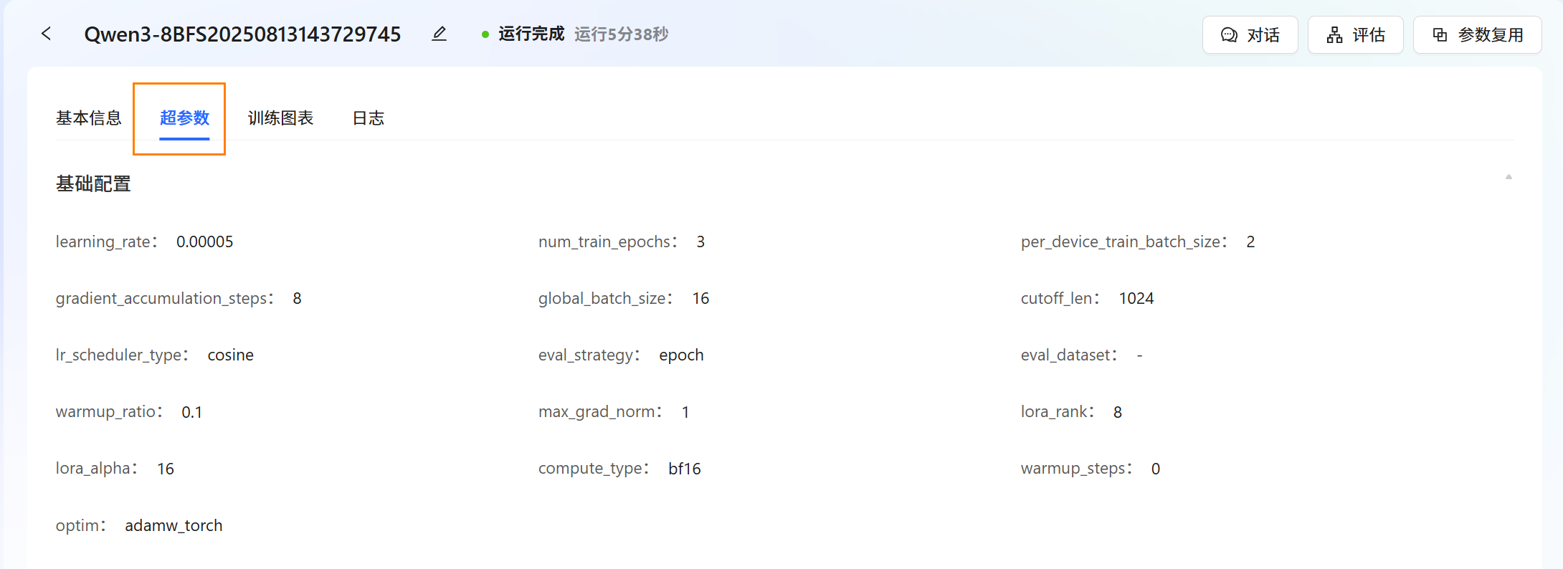Click the hierarchy icon for 评估
Screen dimensions: 1563x569
click(1334, 35)
